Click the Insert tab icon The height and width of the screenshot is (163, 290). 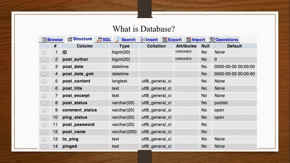click(x=143, y=40)
